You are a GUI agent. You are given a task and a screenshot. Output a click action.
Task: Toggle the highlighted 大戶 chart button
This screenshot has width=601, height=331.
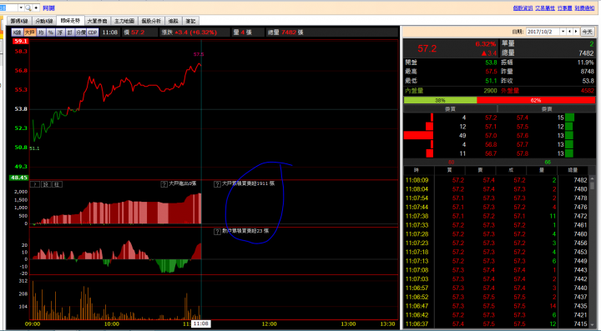tap(29, 33)
